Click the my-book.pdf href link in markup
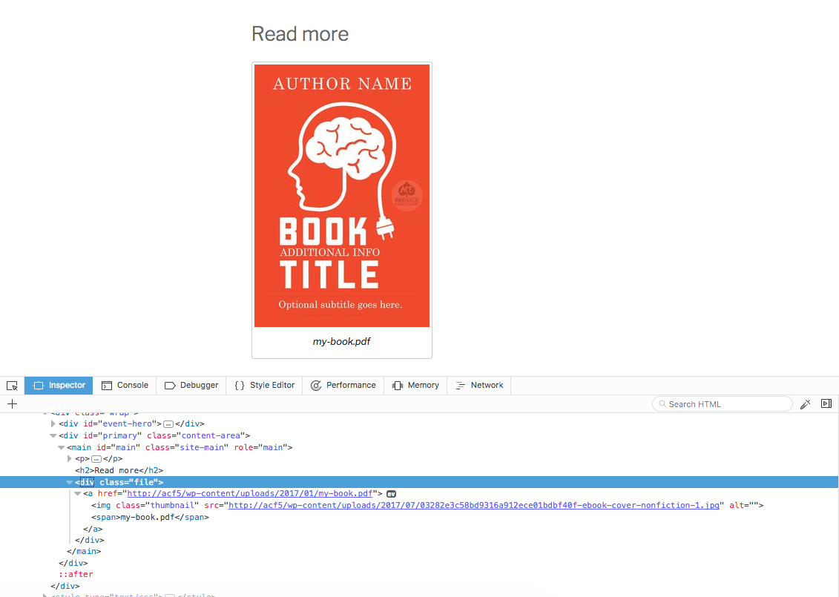 point(250,494)
